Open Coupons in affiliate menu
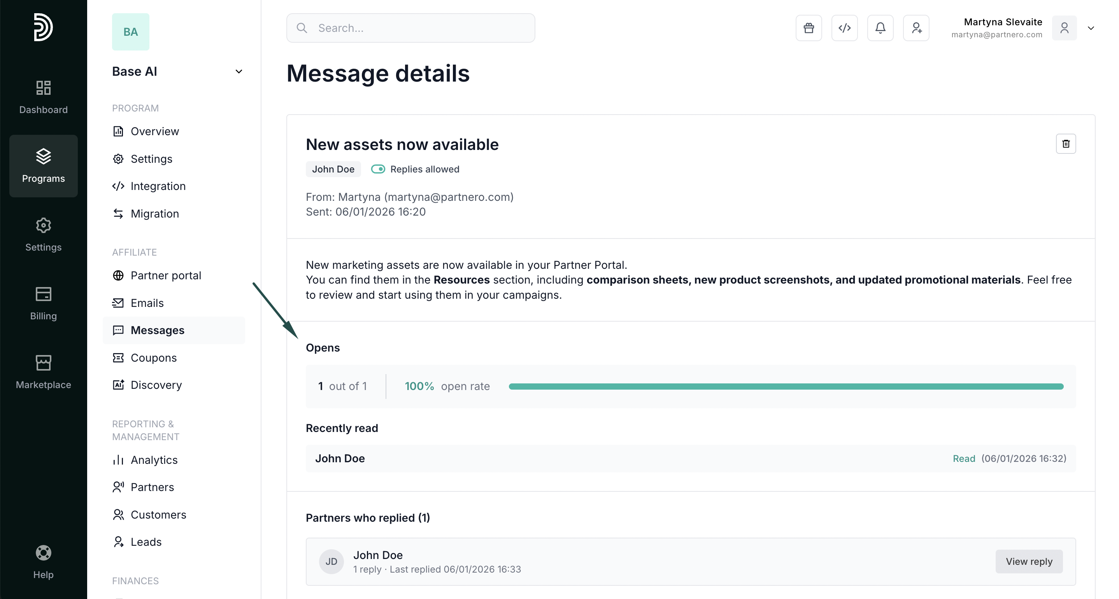 pyautogui.click(x=153, y=358)
